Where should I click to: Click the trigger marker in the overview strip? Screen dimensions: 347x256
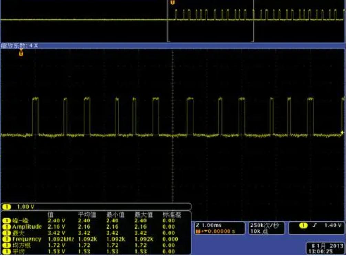[172, 3]
